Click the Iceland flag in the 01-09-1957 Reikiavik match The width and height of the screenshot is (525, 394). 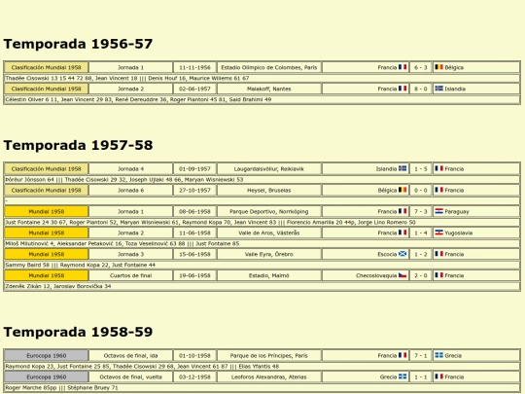click(402, 168)
